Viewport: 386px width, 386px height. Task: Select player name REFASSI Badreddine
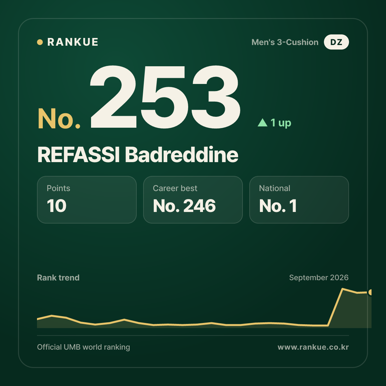tap(138, 155)
